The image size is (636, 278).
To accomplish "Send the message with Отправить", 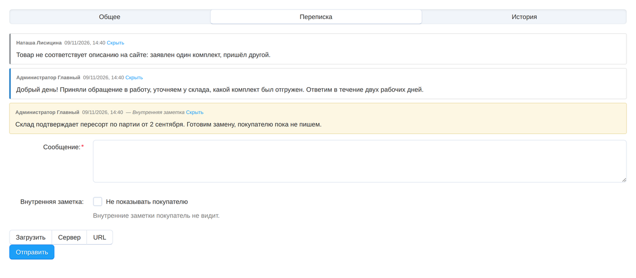I will tap(32, 252).
